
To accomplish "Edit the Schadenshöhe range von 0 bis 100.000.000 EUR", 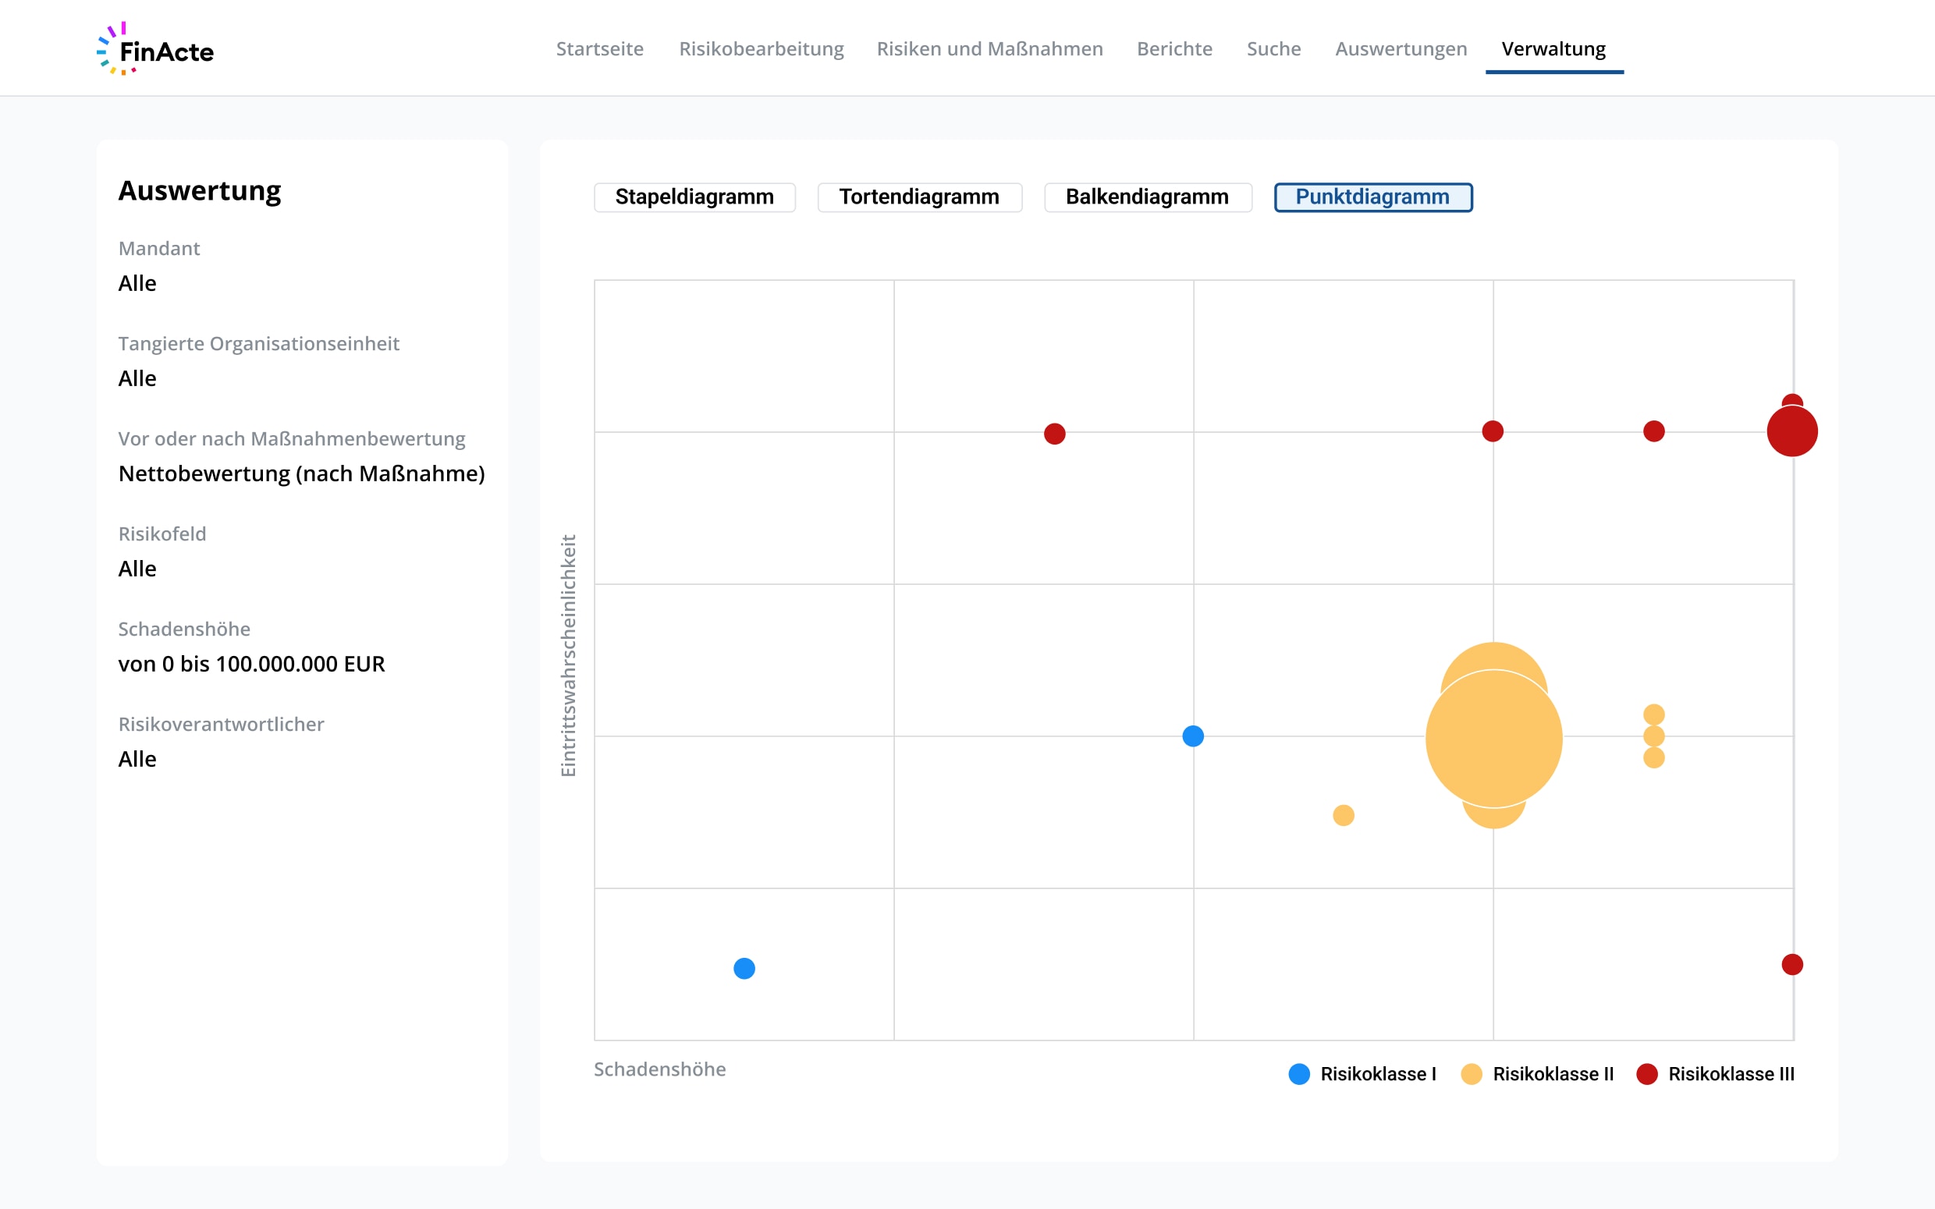I will (252, 664).
